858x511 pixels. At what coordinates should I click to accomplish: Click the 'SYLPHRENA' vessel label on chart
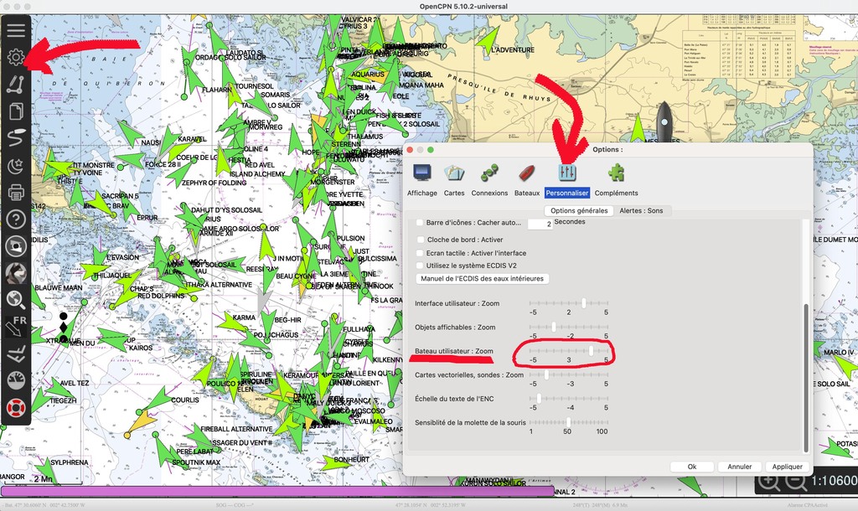(x=70, y=462)
